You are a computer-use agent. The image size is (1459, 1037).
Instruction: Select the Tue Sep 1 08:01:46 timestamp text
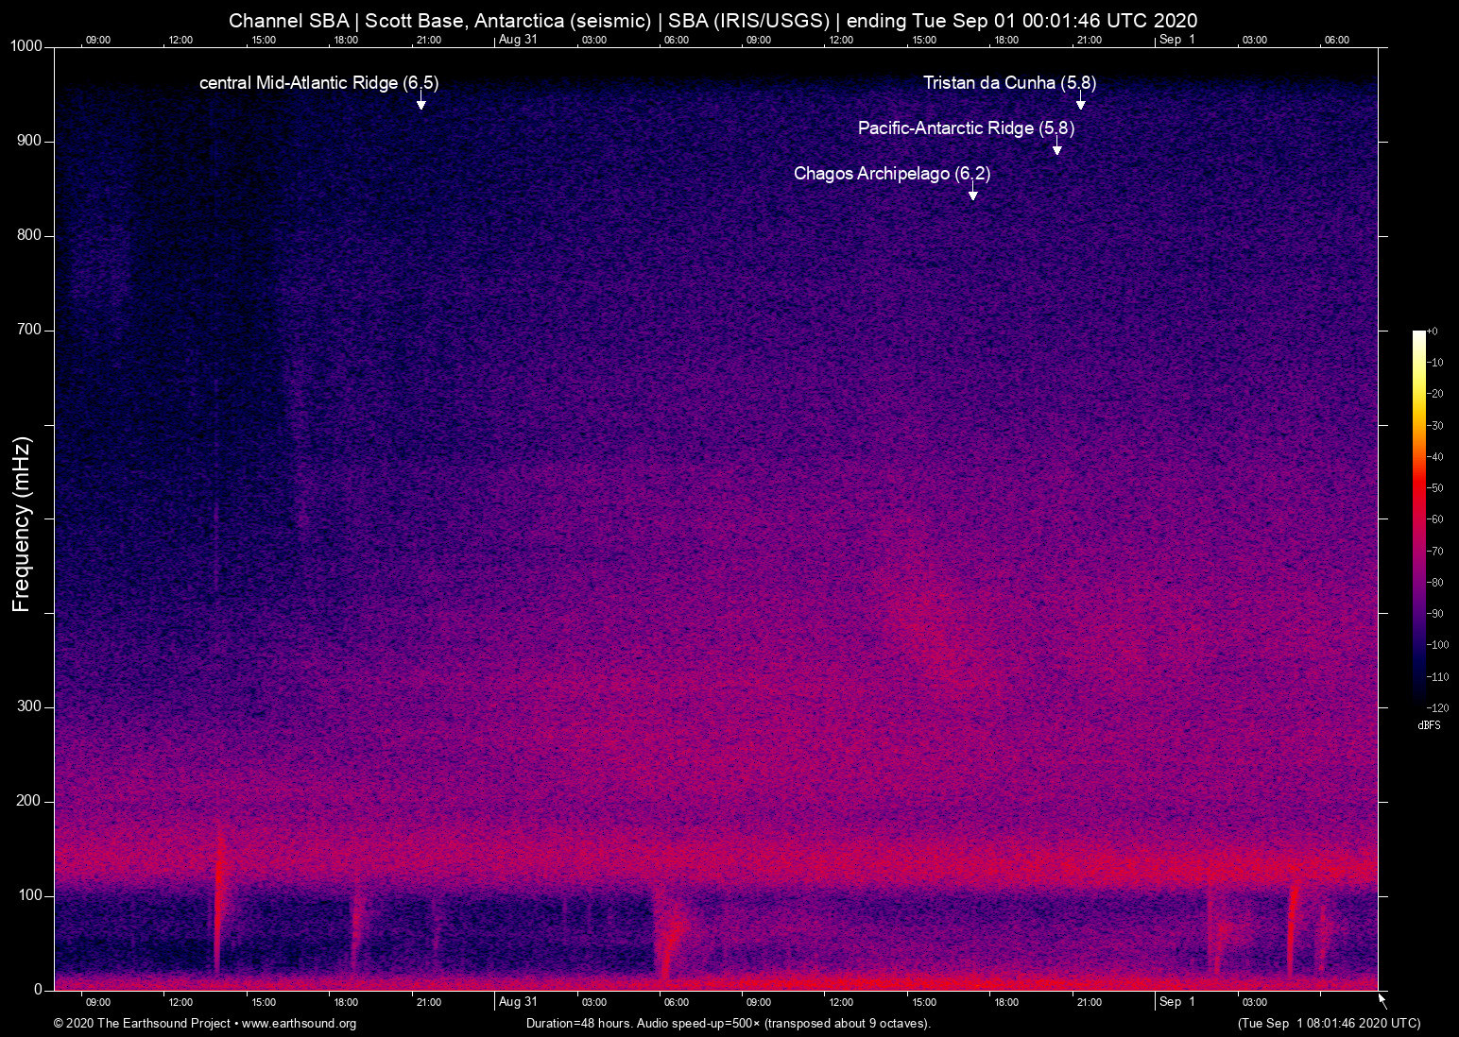(x=1329, y=1024)
